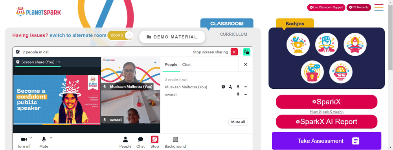The height and width of the screenshot is (150, 393).
Task: Close the People side panel
Action: click(x=245, y=64)
